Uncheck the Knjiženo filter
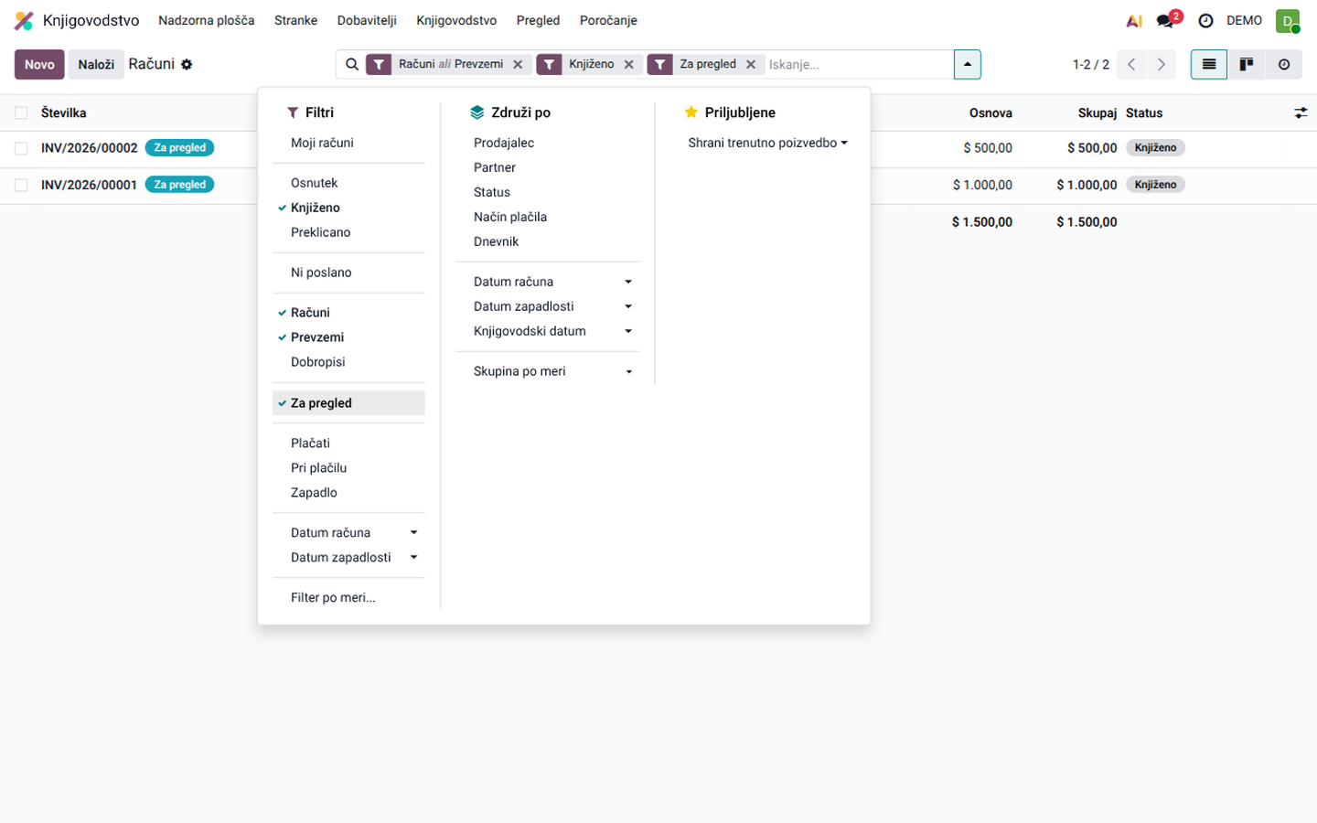Viewport: 1317px width, 823px height. [348, 208]
